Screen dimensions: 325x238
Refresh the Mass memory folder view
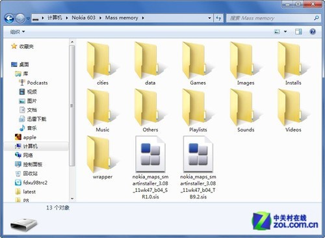[x=218, y=18]
